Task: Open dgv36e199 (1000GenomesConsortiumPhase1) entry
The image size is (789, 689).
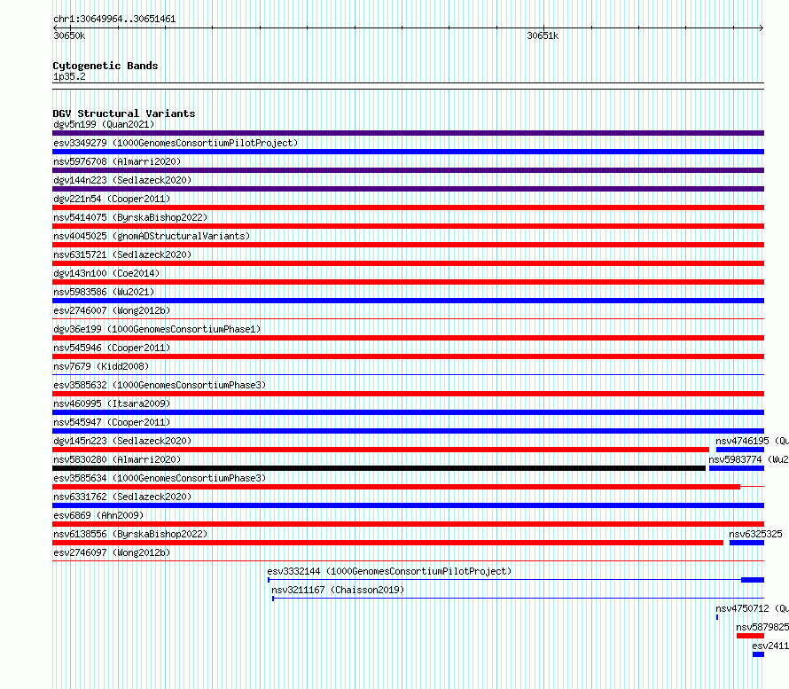Action: click(x=157, y=329)
